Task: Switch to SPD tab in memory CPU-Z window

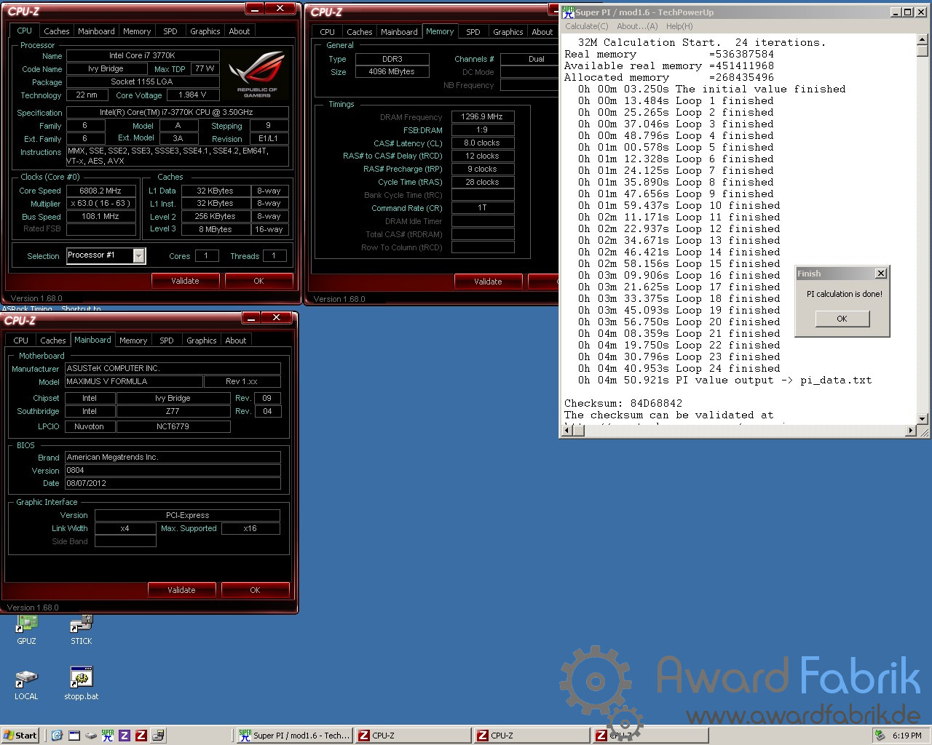Action: click(x=473, y=32)
